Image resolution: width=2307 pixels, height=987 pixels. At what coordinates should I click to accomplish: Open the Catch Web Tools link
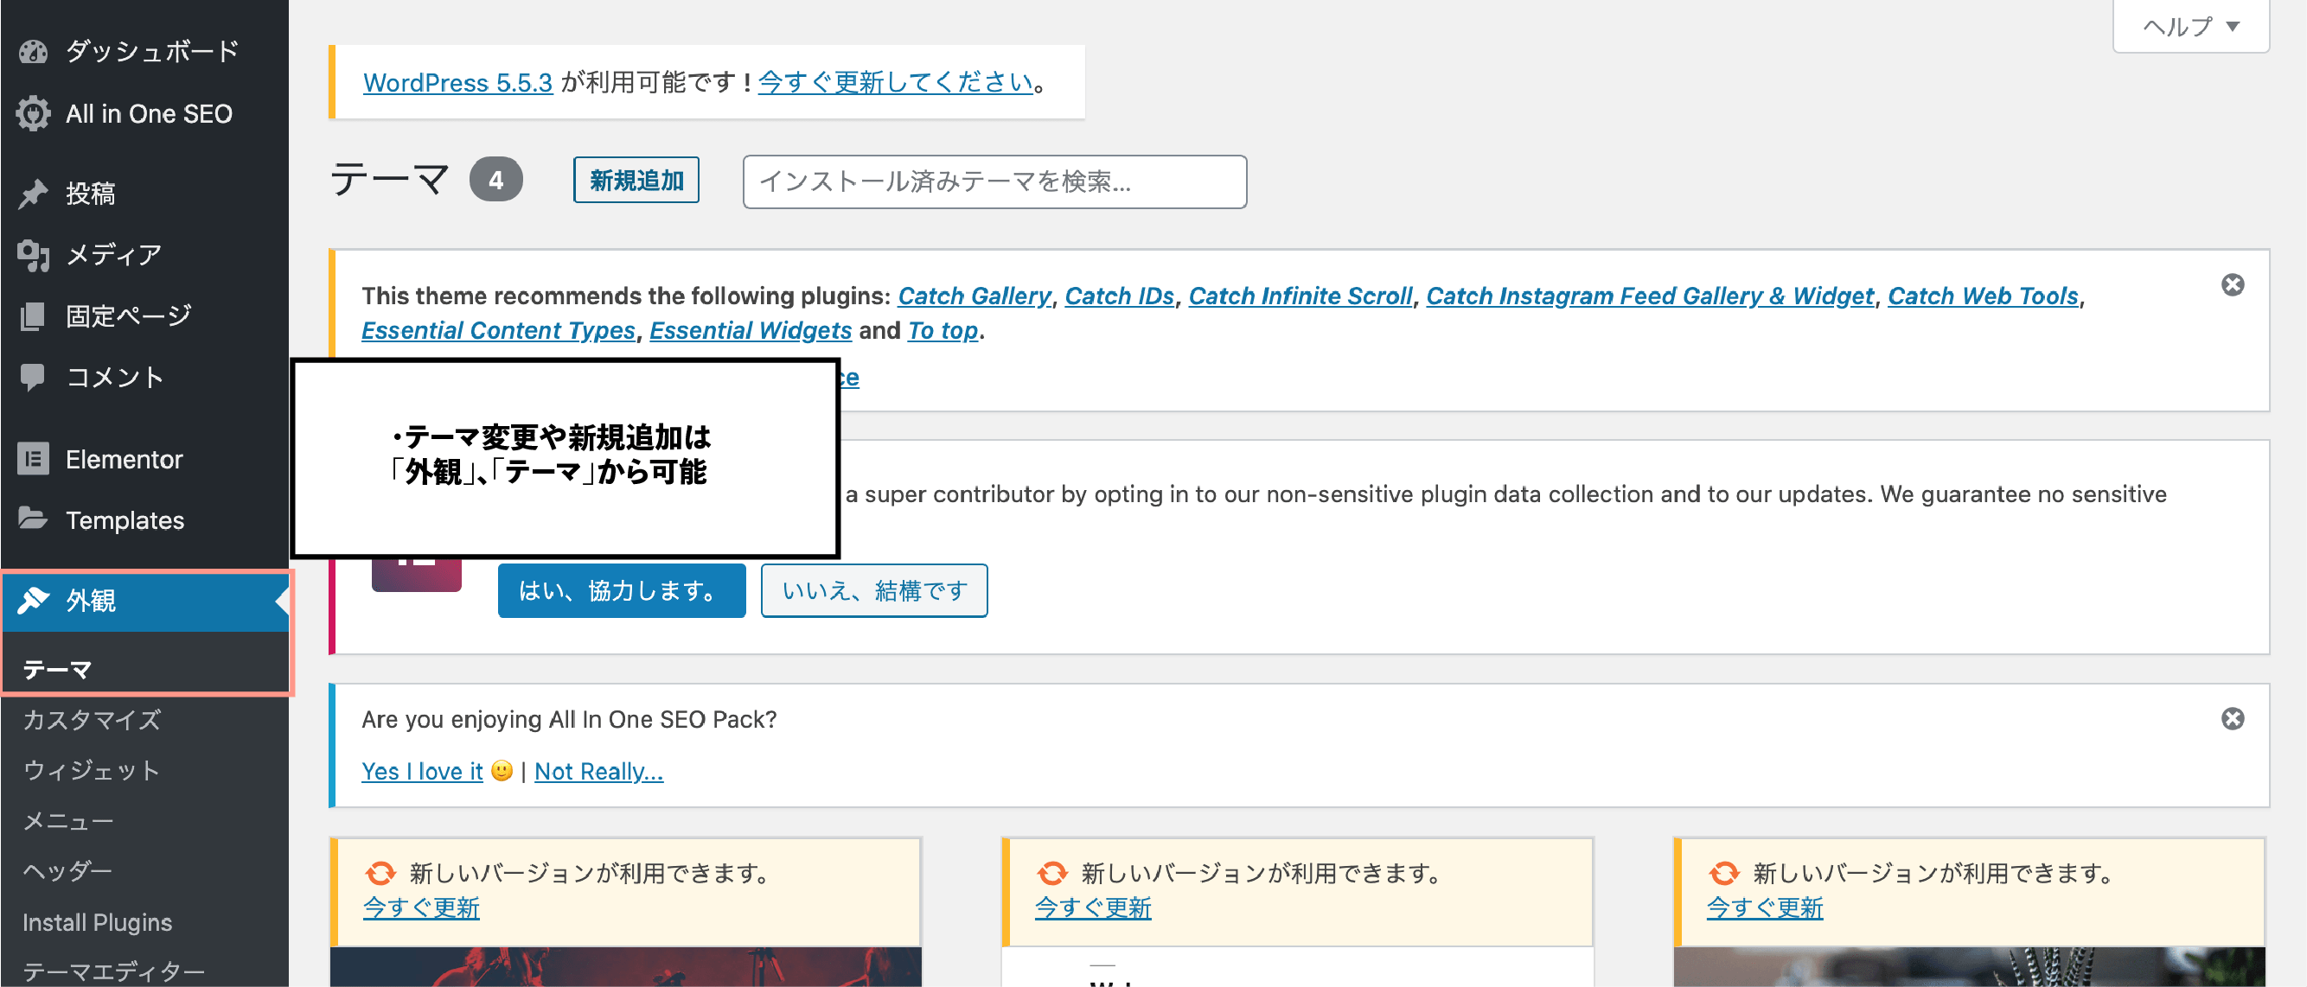(x=1983, y=296)
